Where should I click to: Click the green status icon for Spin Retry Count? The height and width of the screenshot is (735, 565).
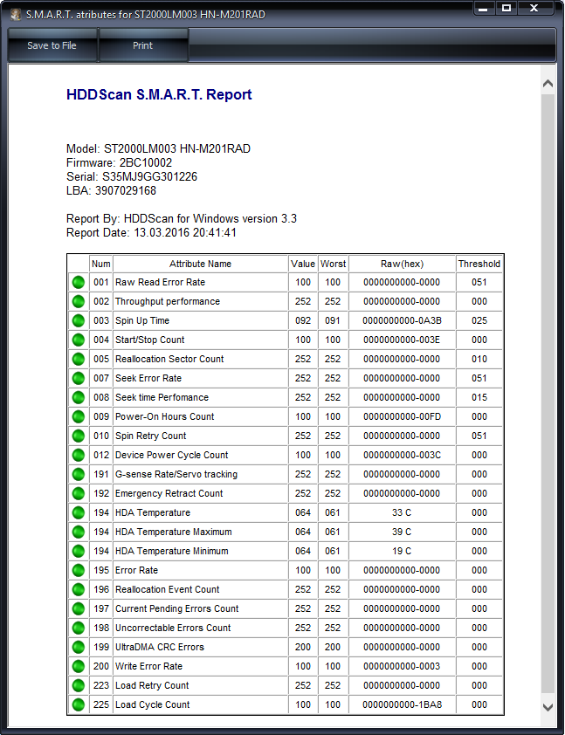(x=79, y=436)
